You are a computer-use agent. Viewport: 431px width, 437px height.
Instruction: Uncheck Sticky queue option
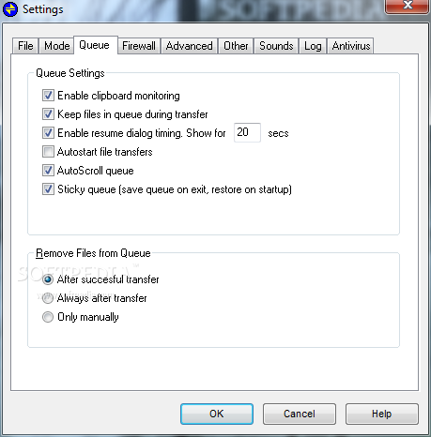(48, 189)
